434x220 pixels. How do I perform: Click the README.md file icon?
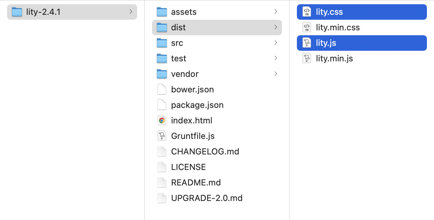(162, 183)
